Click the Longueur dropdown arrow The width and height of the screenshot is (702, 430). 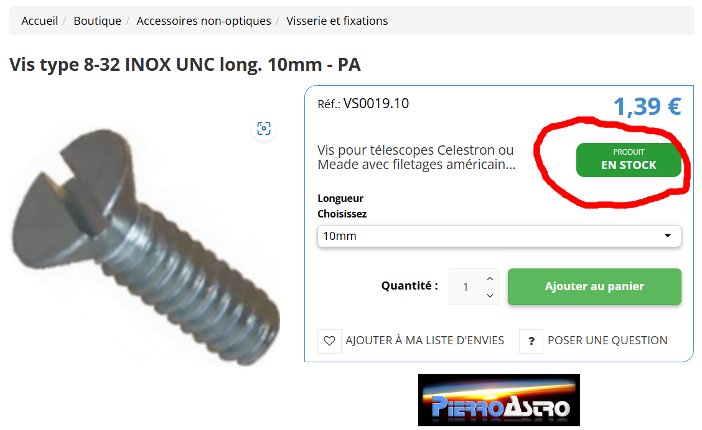pyautogui.click(x=668, y=236)
